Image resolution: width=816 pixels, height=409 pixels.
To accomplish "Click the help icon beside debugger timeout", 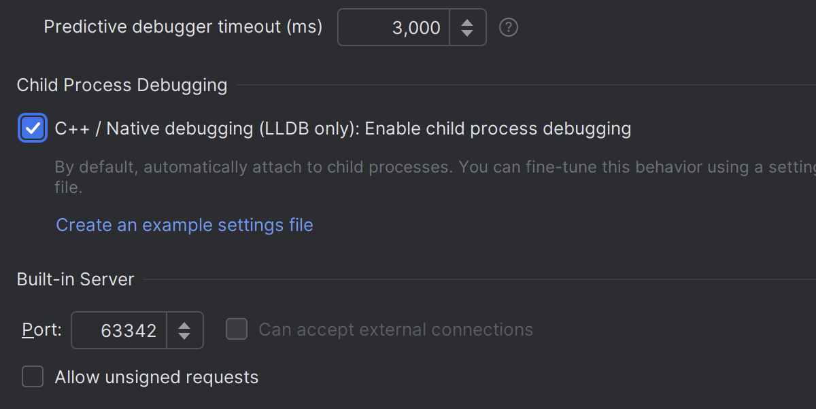I will (509, 27).
